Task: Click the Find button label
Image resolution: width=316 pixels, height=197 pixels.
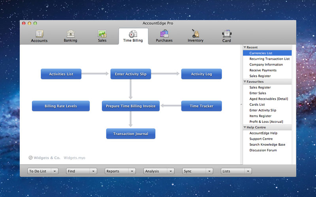Action: (x=71, y=171)
